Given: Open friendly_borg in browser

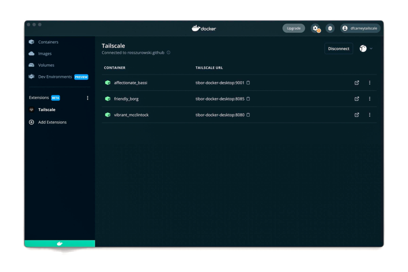Looking at the screenshot, I should click(x=357, y=99).
